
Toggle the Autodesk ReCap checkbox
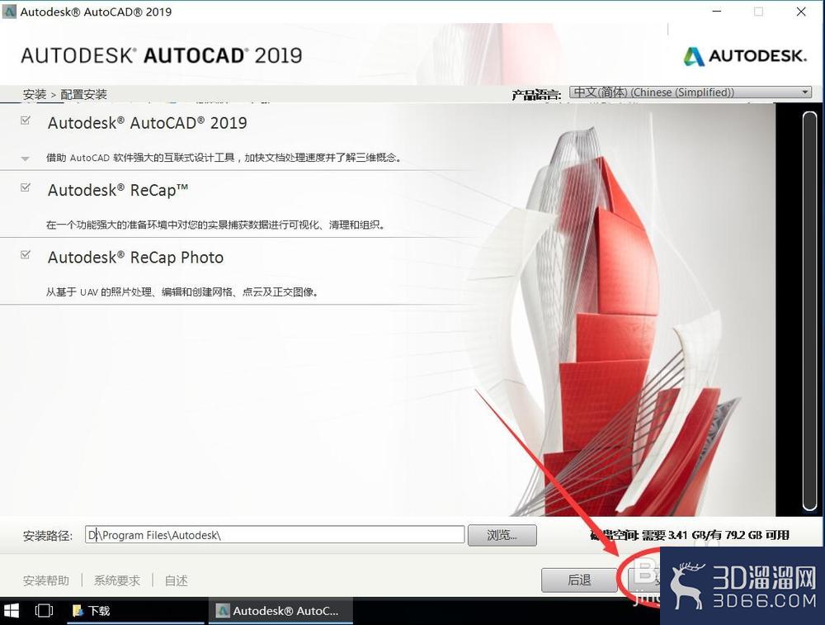tap(25, 187)
